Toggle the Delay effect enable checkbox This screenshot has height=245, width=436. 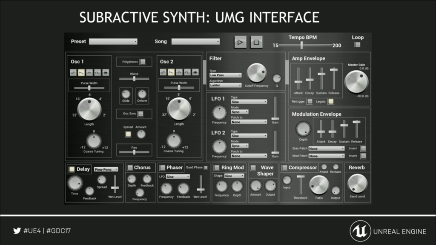tap(72, 169)
